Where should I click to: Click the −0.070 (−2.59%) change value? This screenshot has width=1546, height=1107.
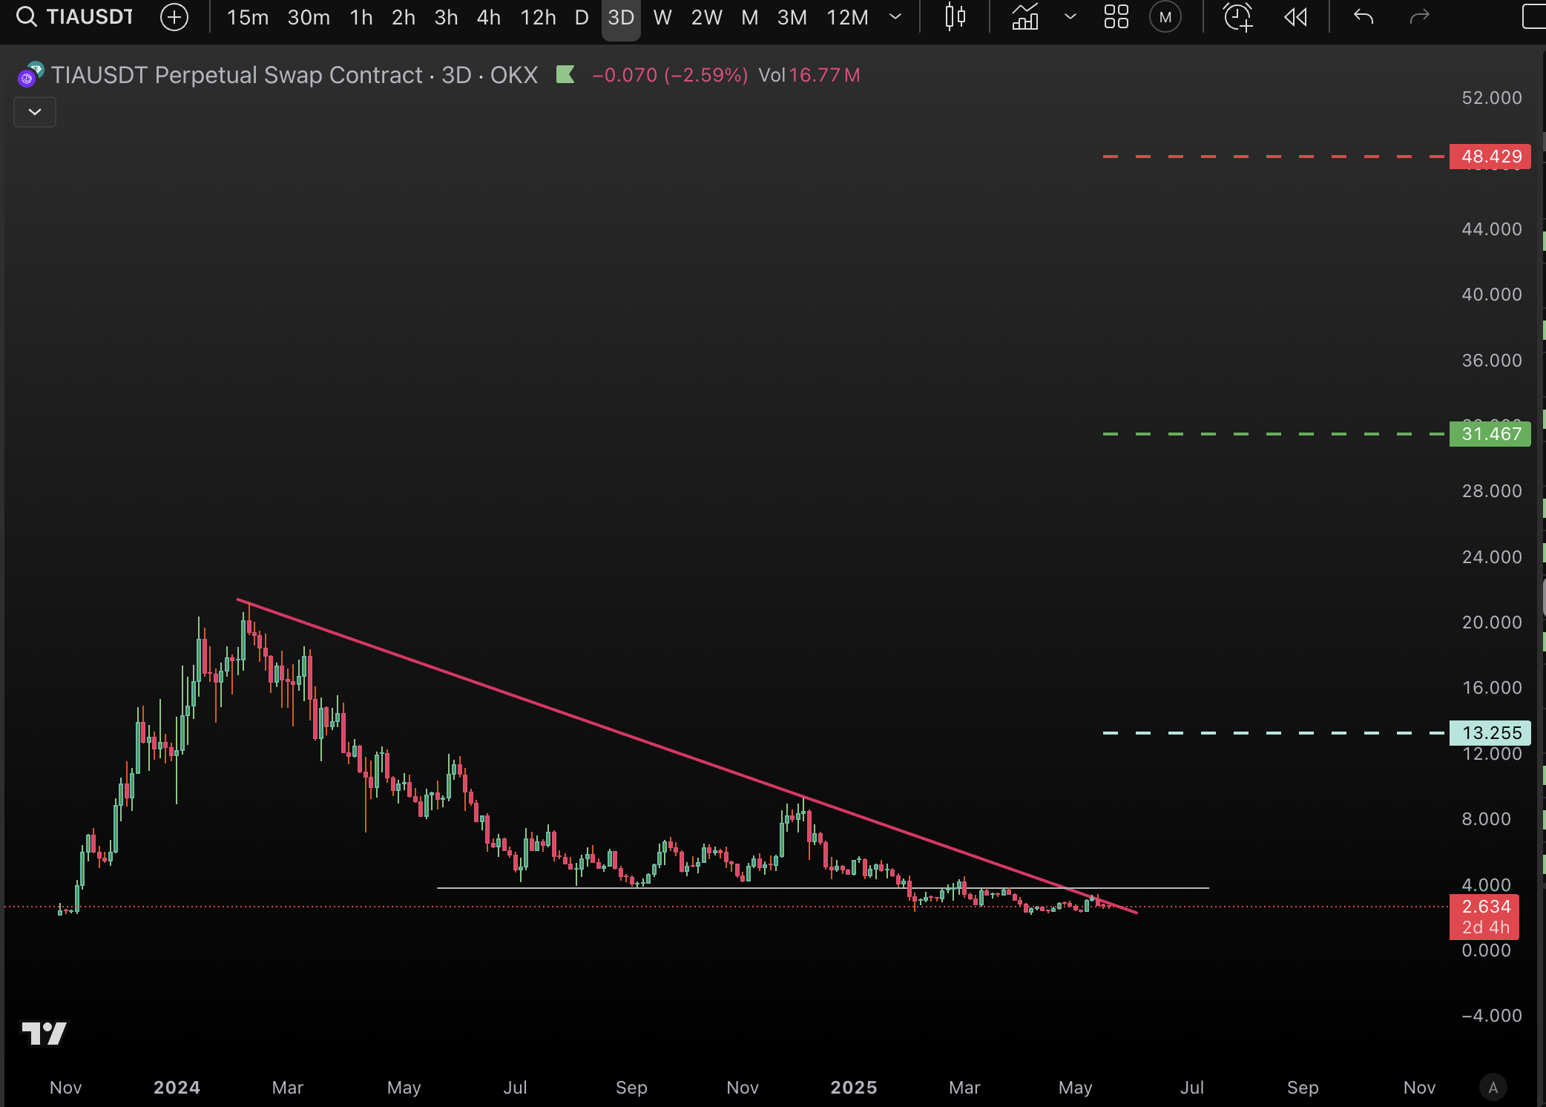pos(670,75)
